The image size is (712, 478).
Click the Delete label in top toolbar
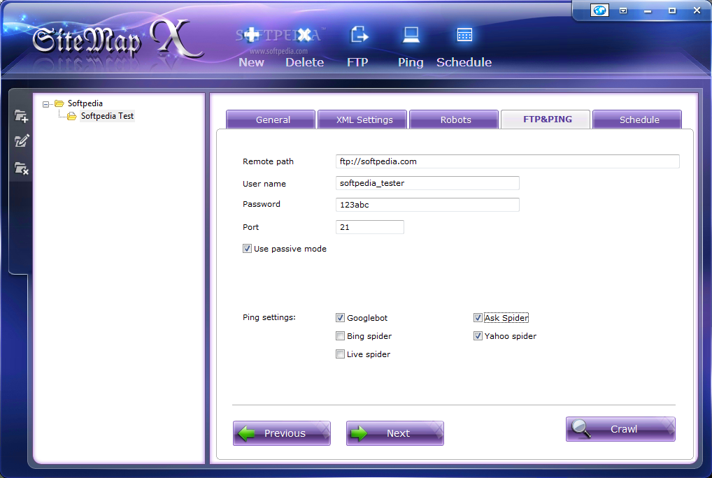[x=305, y=63]
